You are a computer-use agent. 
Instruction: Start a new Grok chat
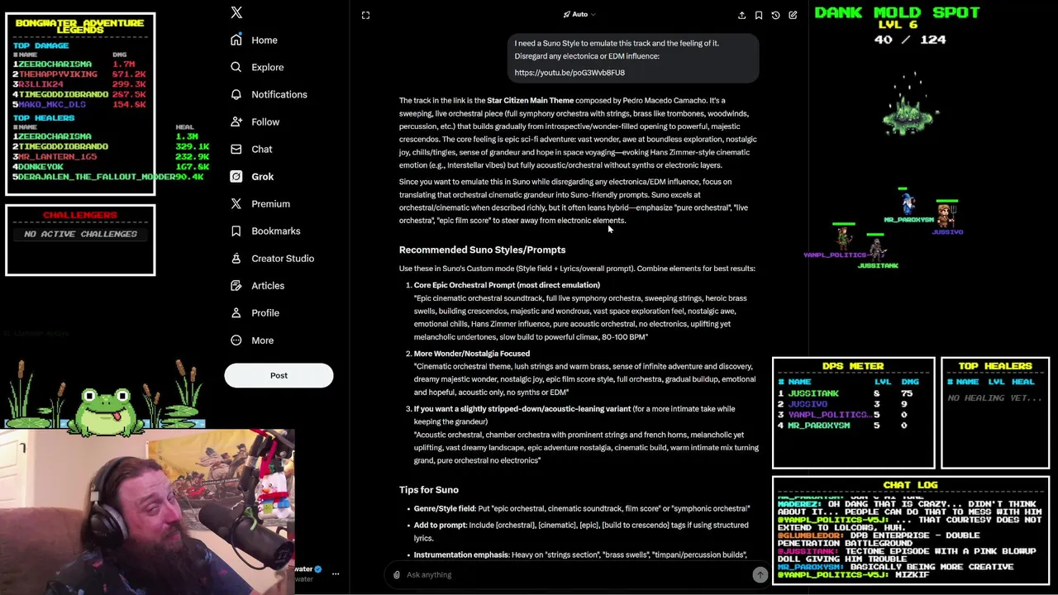tap(793, 15)
